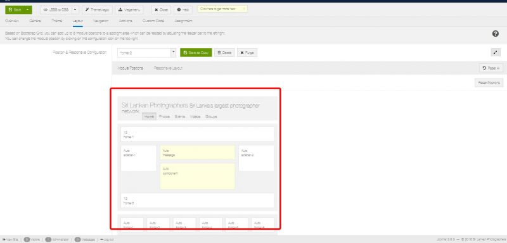Switch to the Navigation tab
This screenshot has height=243, width=507.
101,21
